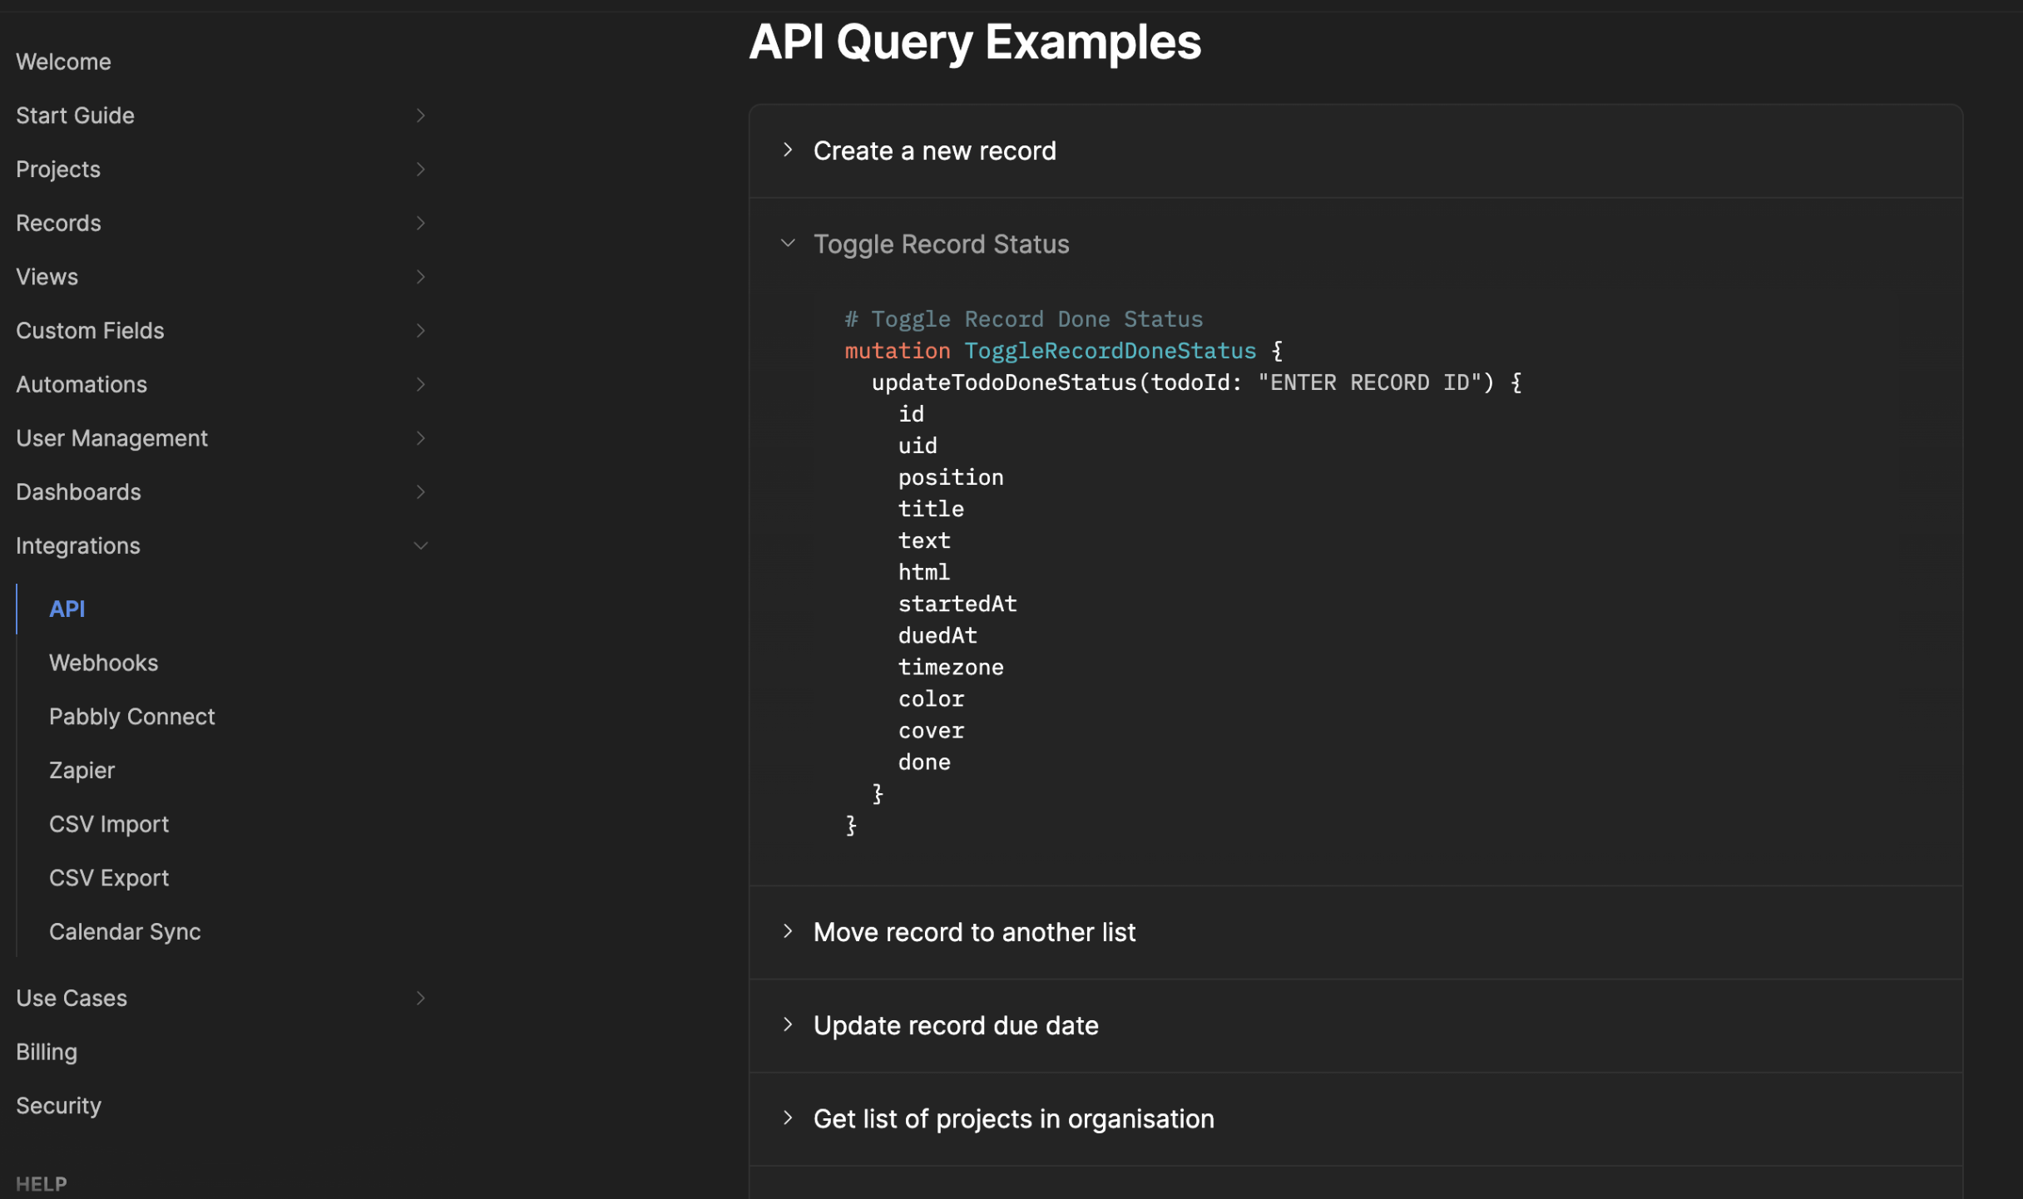Click the duedAt field in code
Image resolution: width=2023 pixels, height=1199 pixels.
(937, 636)
